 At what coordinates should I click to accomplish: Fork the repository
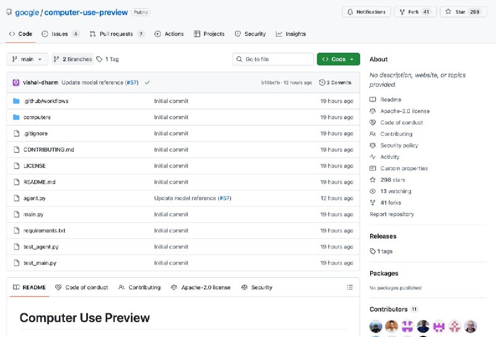pyautogui.click(x=415, y=12)
